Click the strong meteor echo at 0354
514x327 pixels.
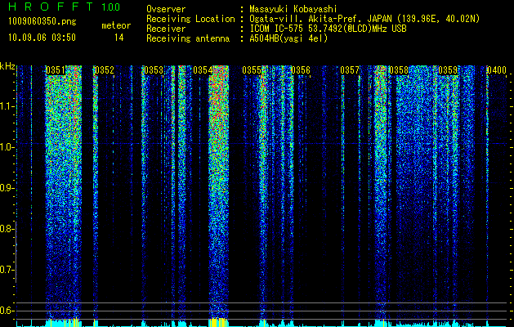coord(219,190)
